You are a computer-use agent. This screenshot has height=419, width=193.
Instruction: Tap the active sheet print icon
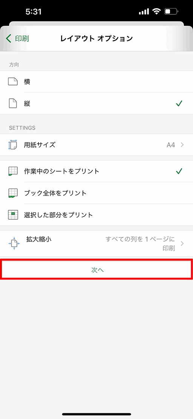pos(13,171)
